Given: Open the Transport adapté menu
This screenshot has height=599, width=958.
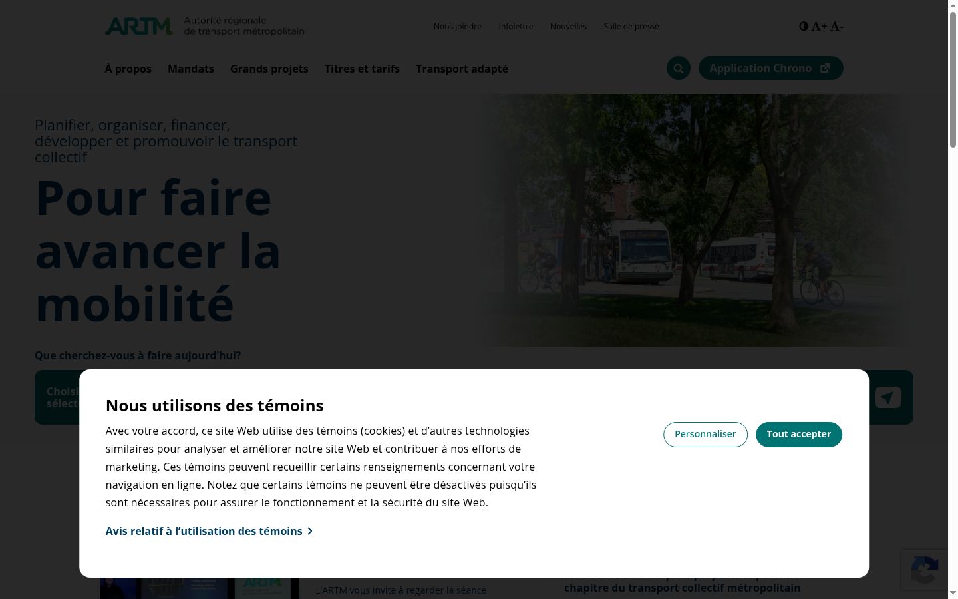Looking at the screenshot, I should (462, 69).
